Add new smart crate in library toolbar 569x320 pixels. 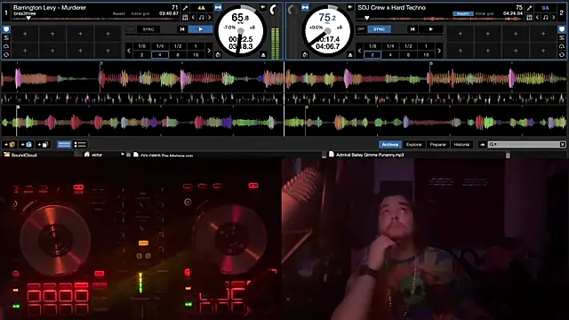(26, 144)
